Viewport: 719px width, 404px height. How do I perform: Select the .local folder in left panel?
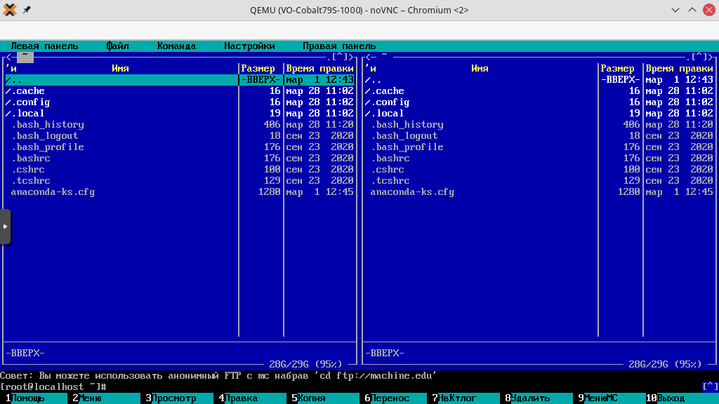click(180, 113)
